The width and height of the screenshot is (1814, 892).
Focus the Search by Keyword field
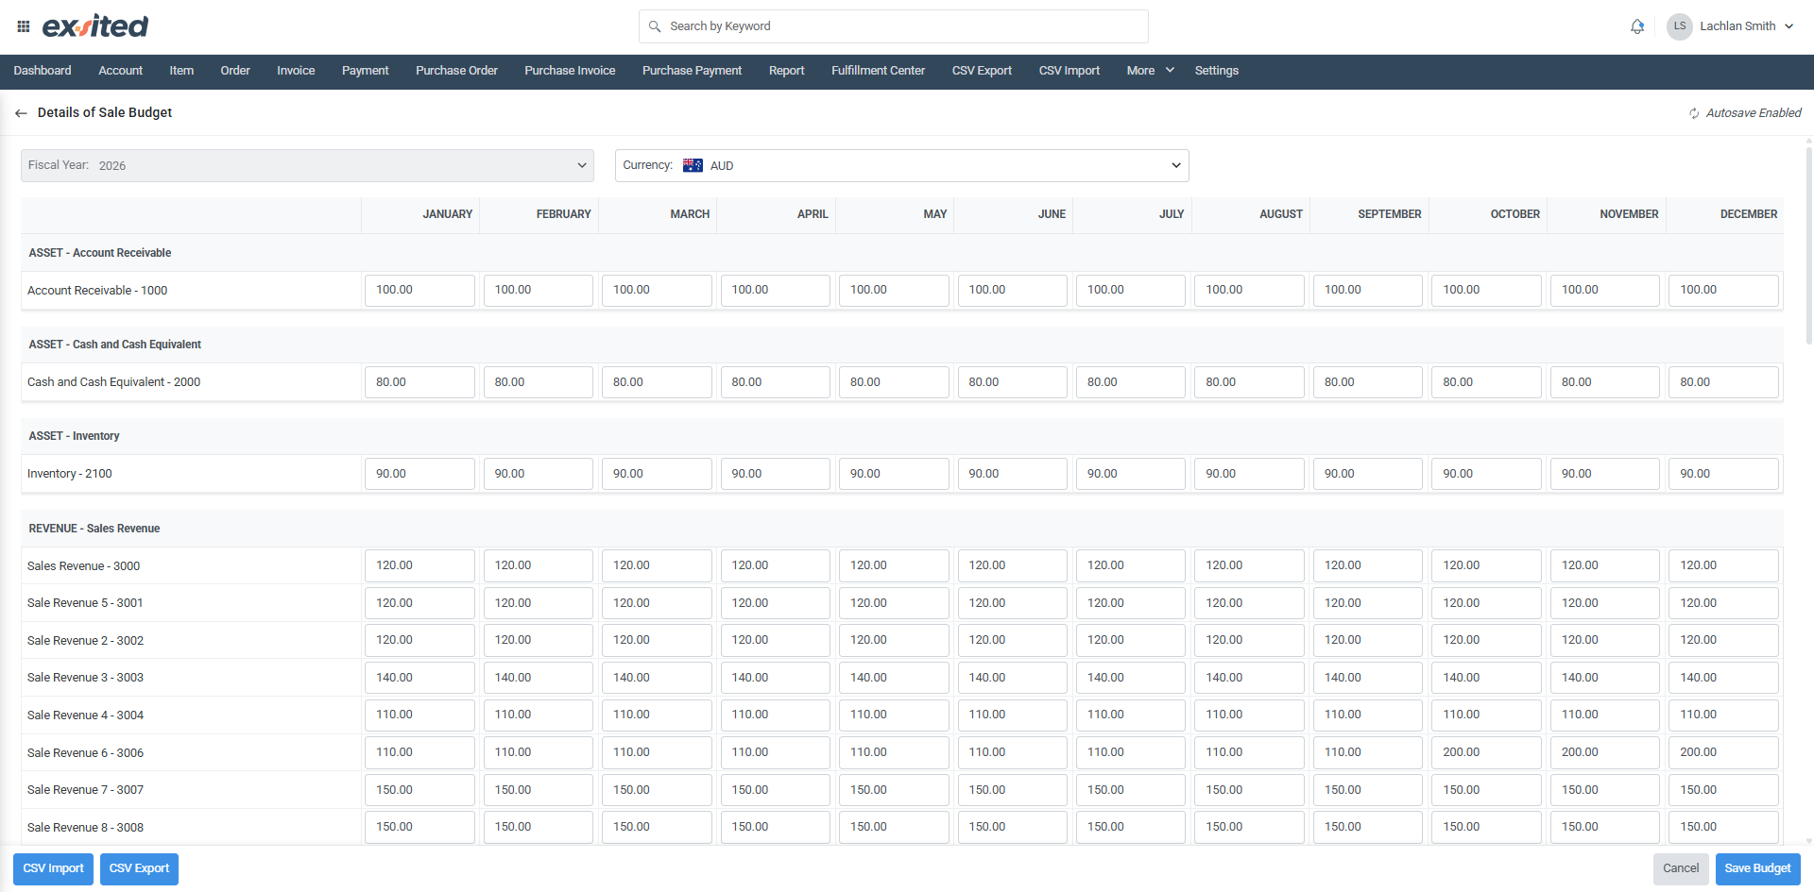point(894,26)
